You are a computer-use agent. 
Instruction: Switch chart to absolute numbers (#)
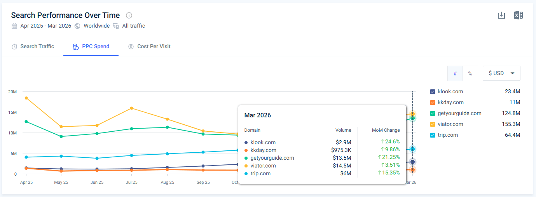point(455,73)
